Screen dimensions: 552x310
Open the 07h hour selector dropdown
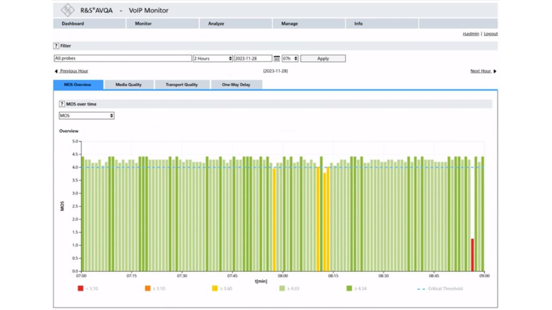tap(290, 59)
